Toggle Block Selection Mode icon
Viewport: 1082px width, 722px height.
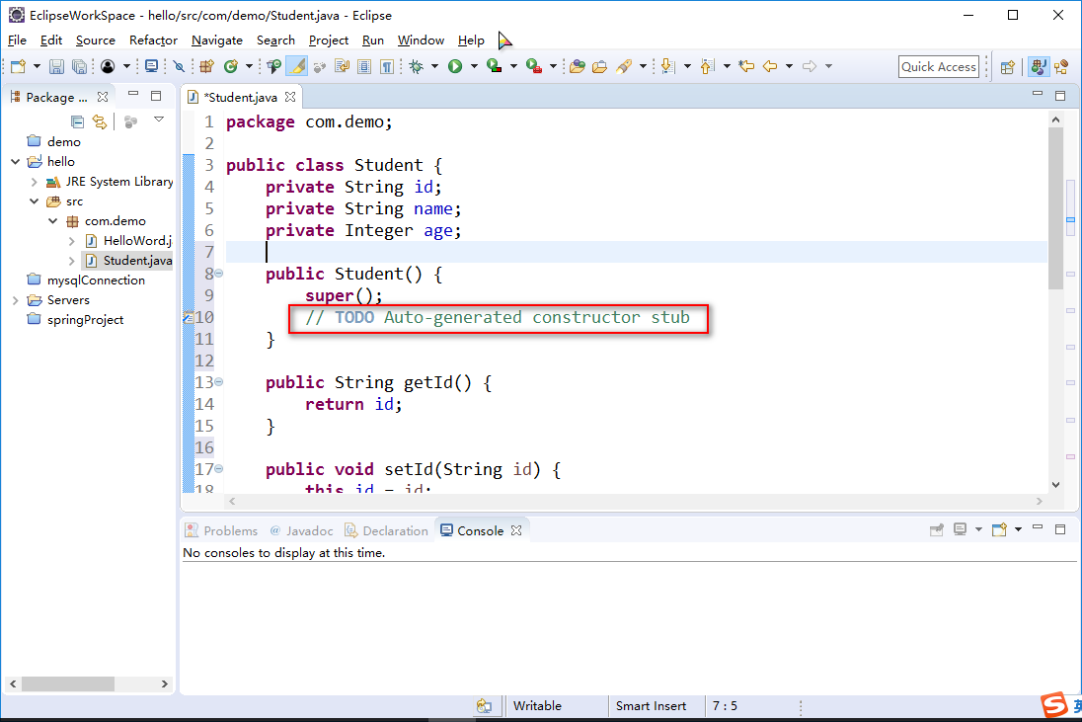click(364, 66)
